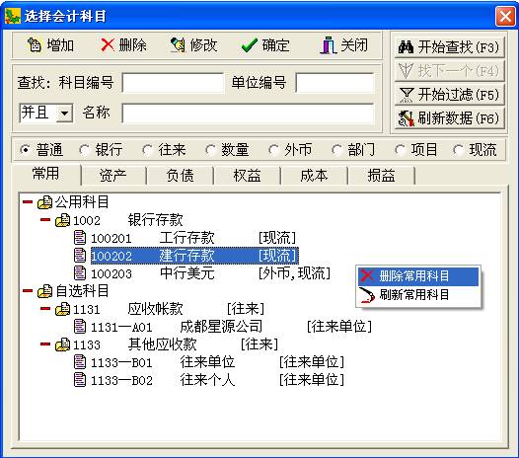Viewport: 519px width, 458px height.
Task: Click the 刷新数据(F6) refresh icon
Action: point(406,118)
